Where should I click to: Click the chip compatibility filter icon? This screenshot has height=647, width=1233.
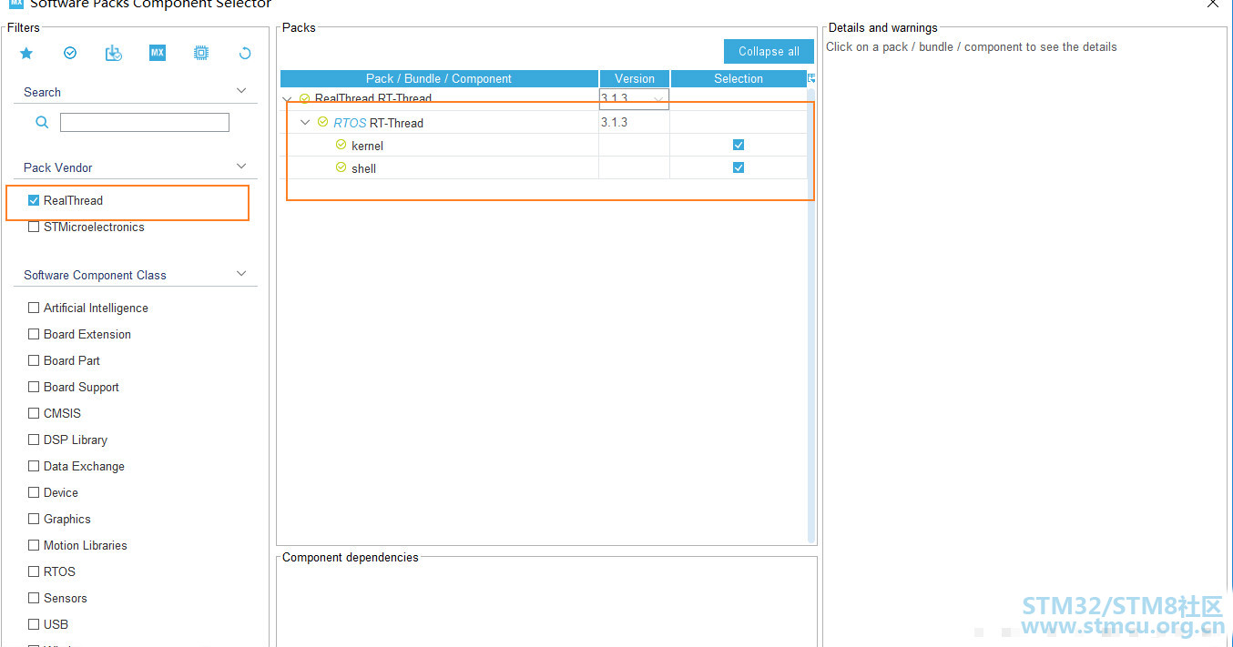201,54
